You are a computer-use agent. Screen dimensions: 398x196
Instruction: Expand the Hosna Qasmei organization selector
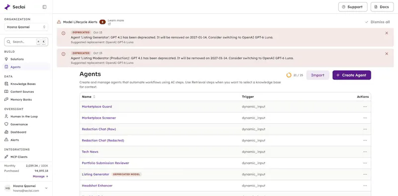pos(26,27)
